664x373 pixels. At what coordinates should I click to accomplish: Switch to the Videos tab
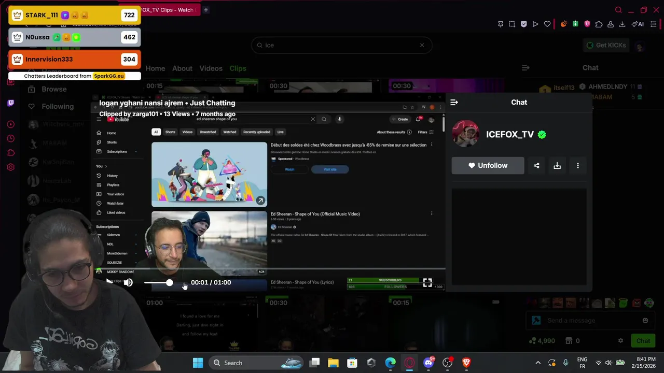coord(211,68)
